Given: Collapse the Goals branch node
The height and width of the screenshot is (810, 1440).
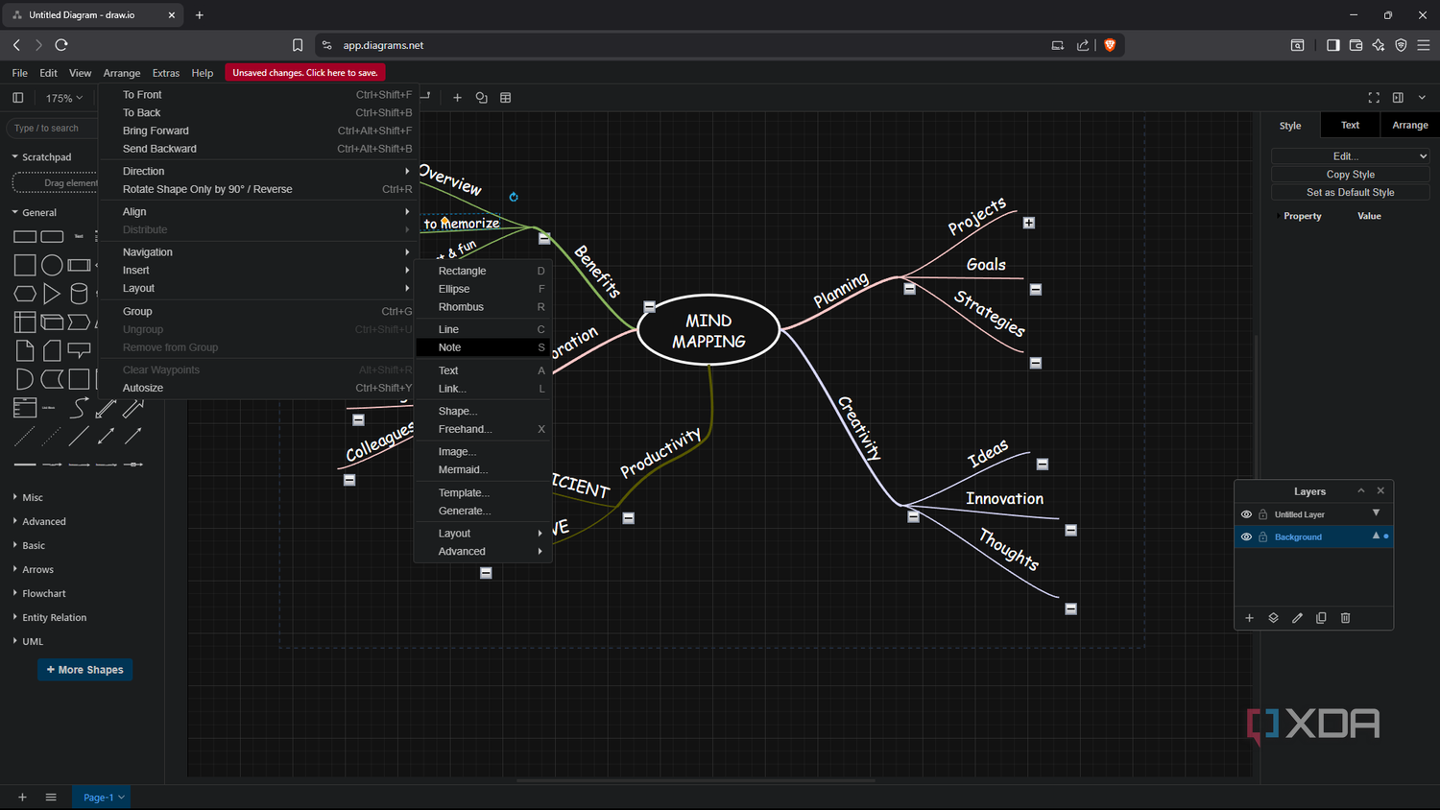Looking at the screenshot, I should 1036,289.
